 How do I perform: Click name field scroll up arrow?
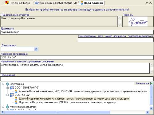[120, 19]
